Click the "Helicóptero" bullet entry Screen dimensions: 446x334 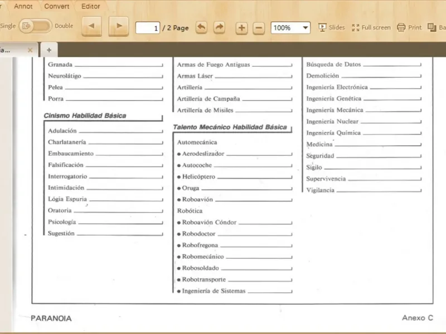coord(235,176)
